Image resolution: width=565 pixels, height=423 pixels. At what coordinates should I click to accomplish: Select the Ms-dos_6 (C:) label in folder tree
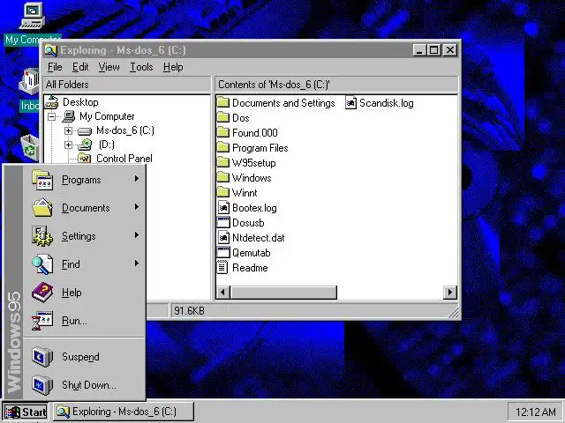point(125,130)
